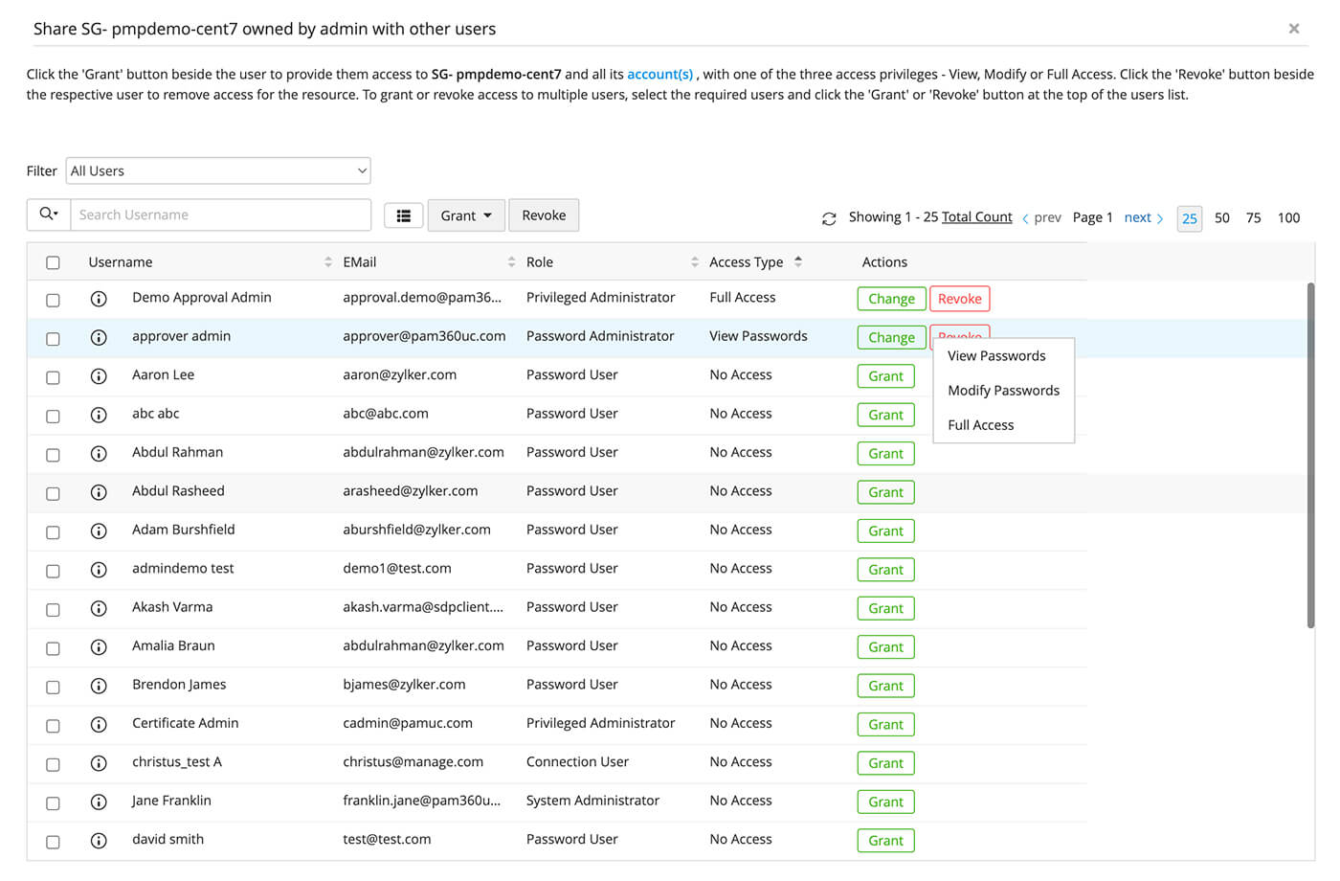Open the All Users filter dropdown

tap(218, 170)
